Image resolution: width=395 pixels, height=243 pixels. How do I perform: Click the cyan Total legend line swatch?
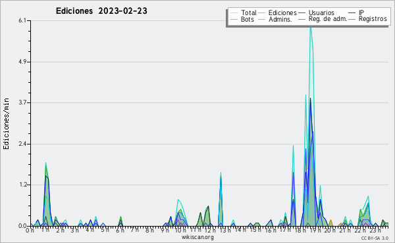[234, 13]
